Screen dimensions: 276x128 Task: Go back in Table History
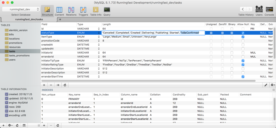coord(243,9)
